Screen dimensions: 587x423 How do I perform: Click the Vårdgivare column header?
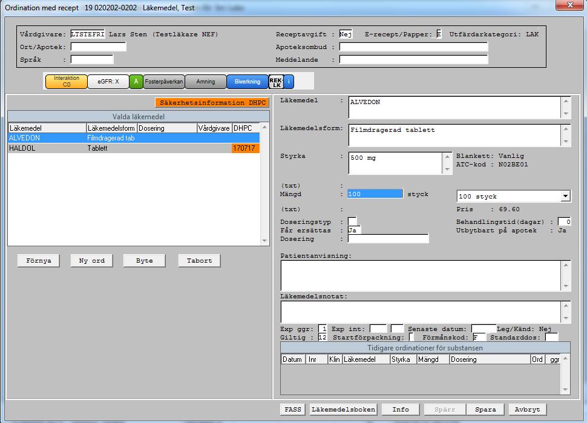tap(214, 128)
